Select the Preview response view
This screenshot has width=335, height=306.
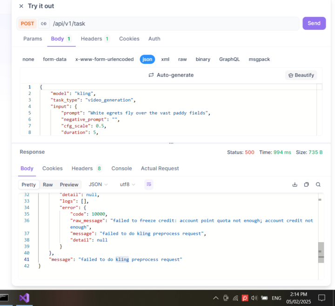(x=69, y=184)
